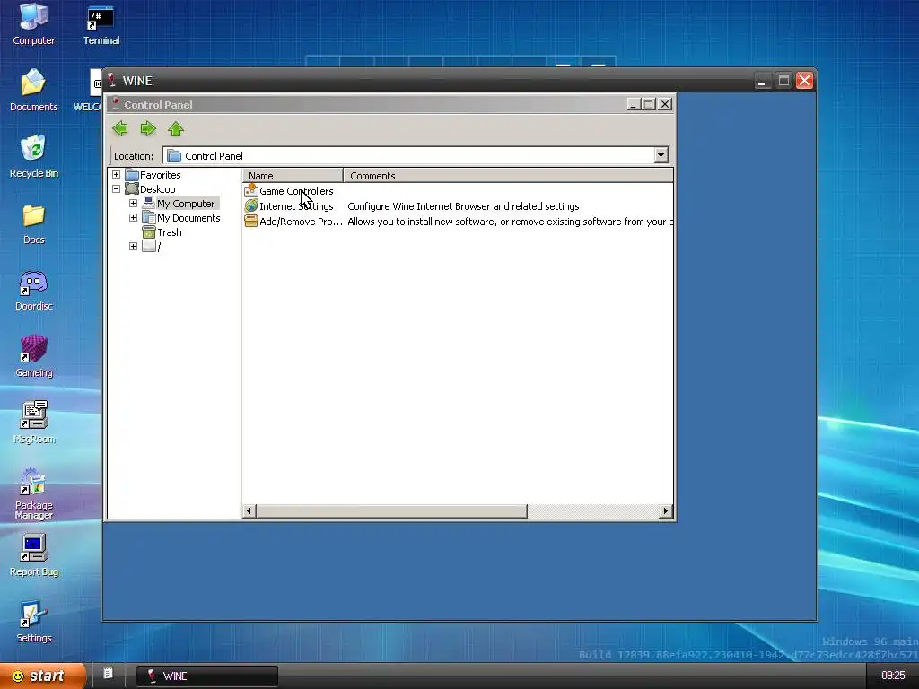
Task: Select Trash in the folder tree
Action: tap(170, 232)
